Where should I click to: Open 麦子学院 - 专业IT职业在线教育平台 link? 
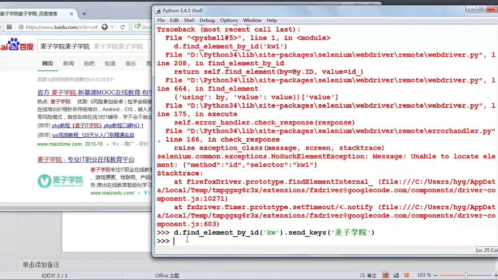pos(86,159)
